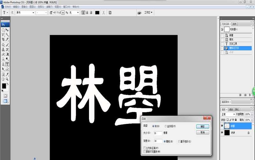Viewport: 255px width, 160px height.
Task: Open the layer blend mode dropdown 正常
Action: point(228,114)
